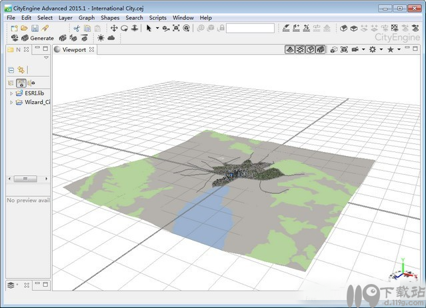This screenshot has height=308, width=426.
Task: Open the Edit menu
Action: (27, 17)
